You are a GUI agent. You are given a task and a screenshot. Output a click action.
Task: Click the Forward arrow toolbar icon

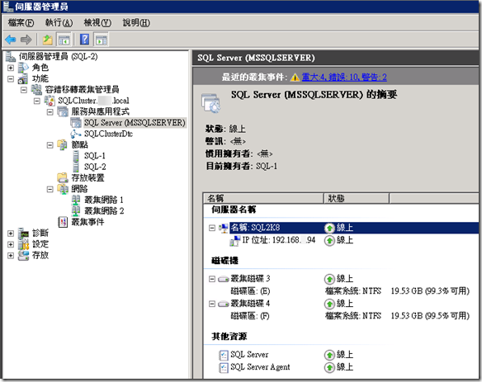26,40
